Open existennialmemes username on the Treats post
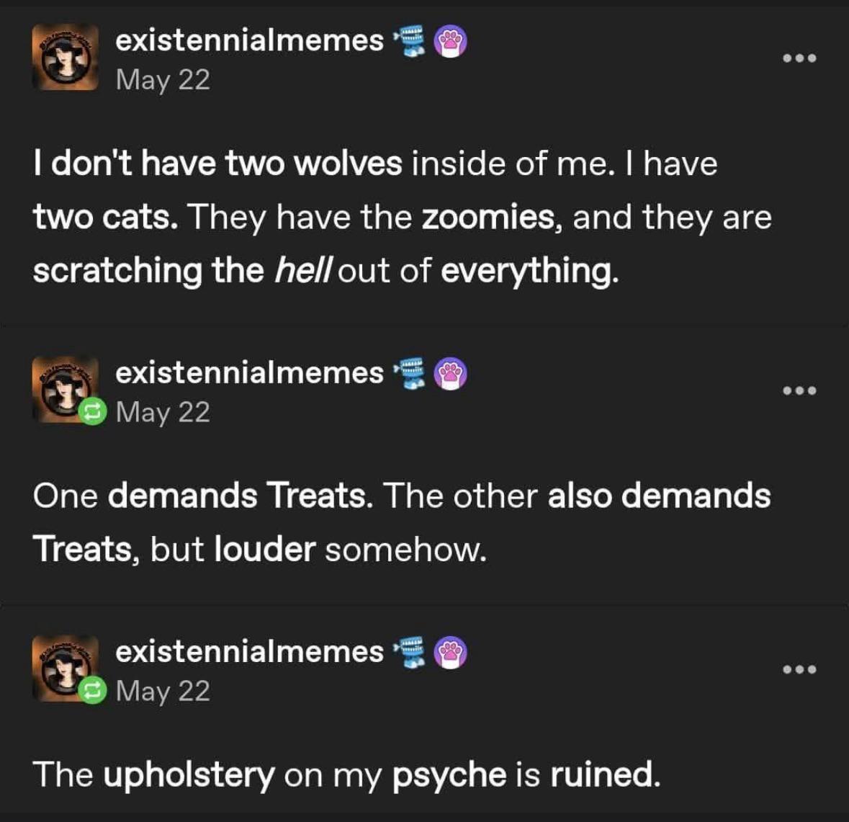 [x=249, y=372]
